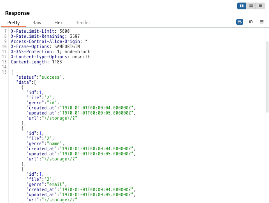The height and width of the screenshot is (203, 269).
Task: Open the Render tab
Action: click(x=83, y=23)
